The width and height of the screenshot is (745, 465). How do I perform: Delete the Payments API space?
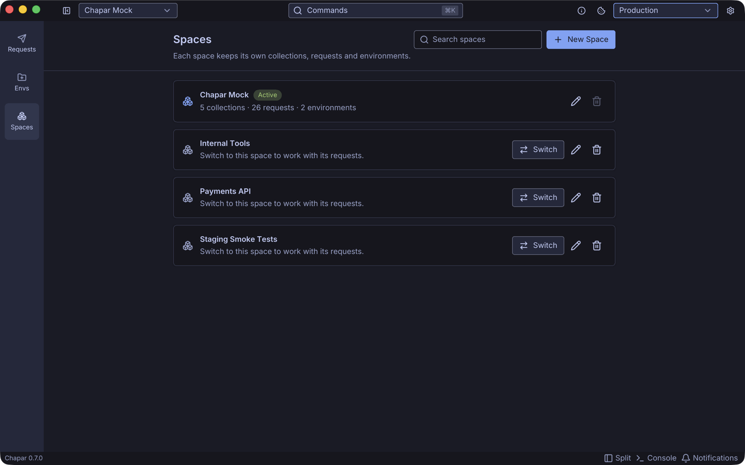596,198
